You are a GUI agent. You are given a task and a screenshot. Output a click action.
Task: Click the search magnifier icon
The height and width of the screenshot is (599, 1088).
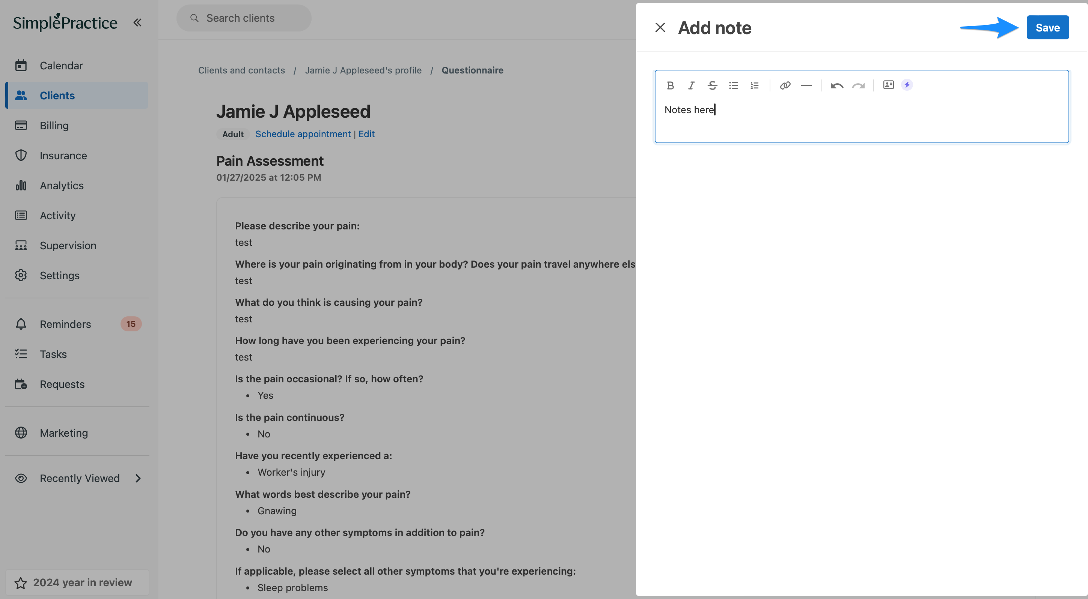[194, 18]
